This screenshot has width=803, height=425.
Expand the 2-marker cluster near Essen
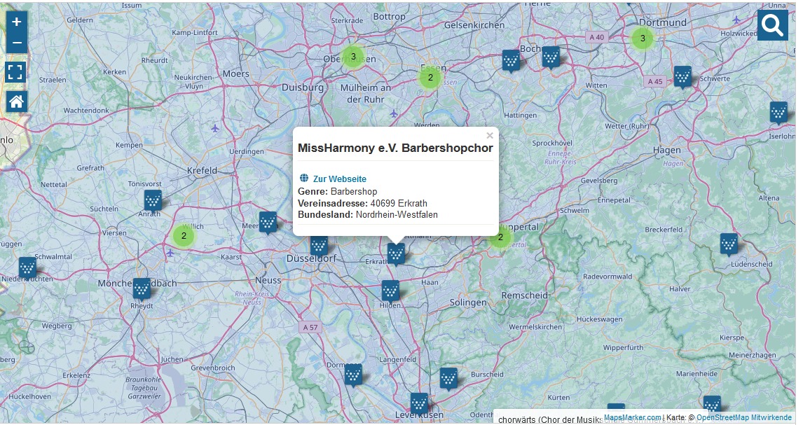pyautogui.click(x=430, y=78)
